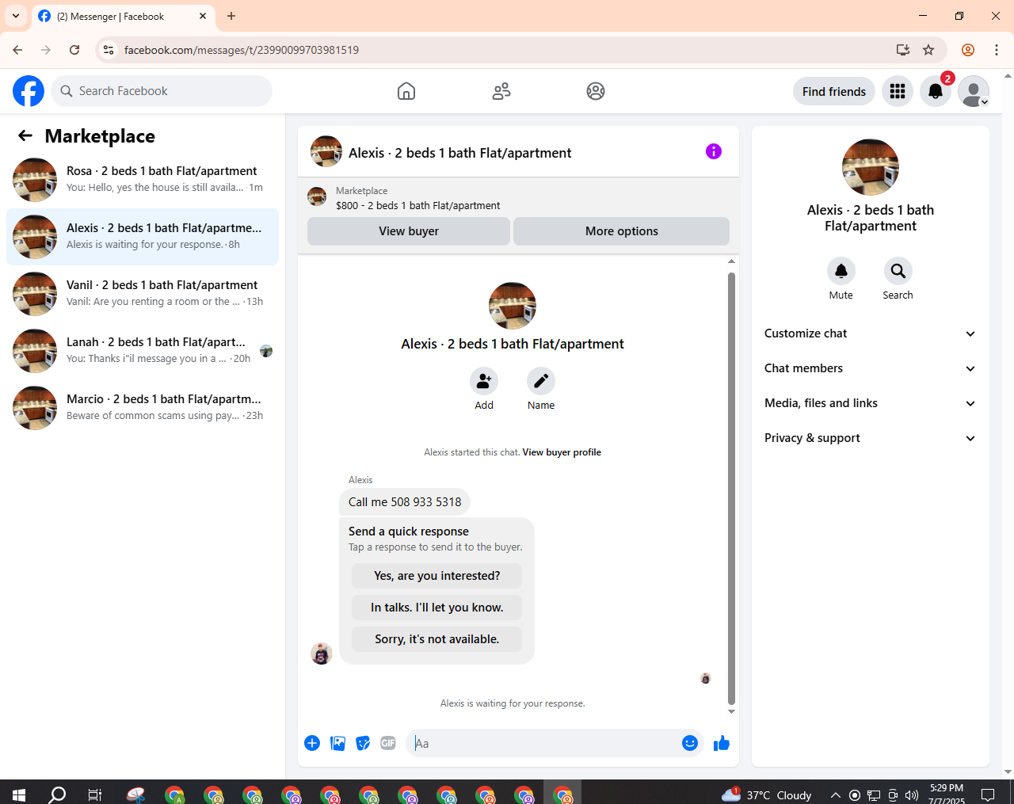1014x804 pixels.
Task: Open the Rosa conversation
Action: [143, 180]
